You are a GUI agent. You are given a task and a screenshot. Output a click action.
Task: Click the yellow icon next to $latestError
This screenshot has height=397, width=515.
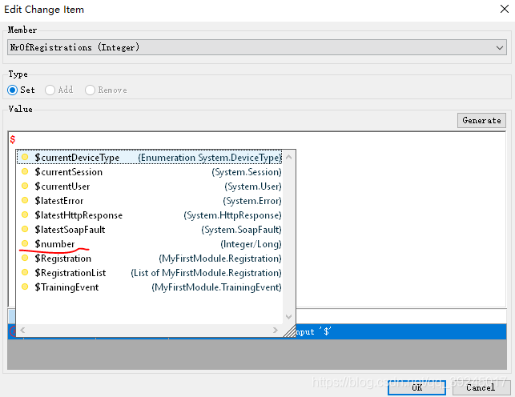(x=25, y=201)
